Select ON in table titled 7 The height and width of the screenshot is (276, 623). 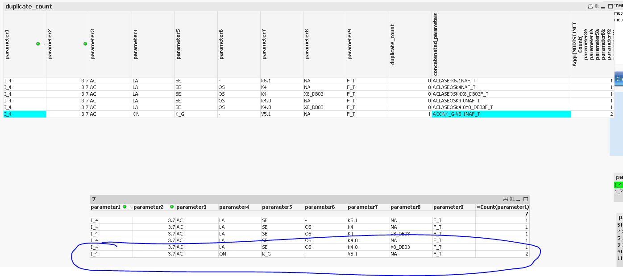[x=240, y=254]
